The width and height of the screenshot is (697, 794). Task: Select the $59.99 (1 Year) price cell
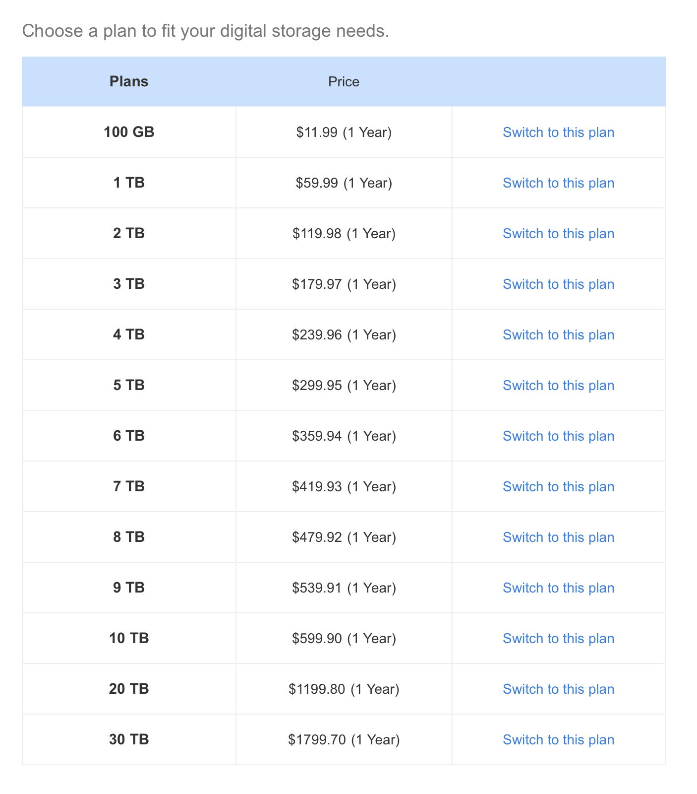344,183
